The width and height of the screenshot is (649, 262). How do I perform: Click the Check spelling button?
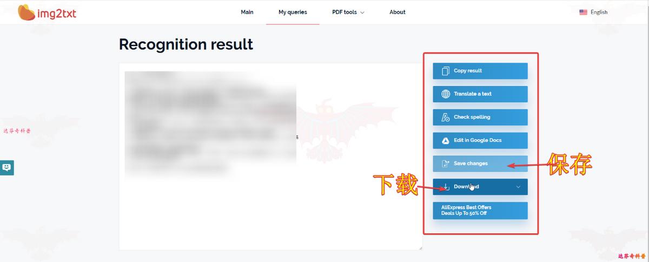click(x=480, y=117)
